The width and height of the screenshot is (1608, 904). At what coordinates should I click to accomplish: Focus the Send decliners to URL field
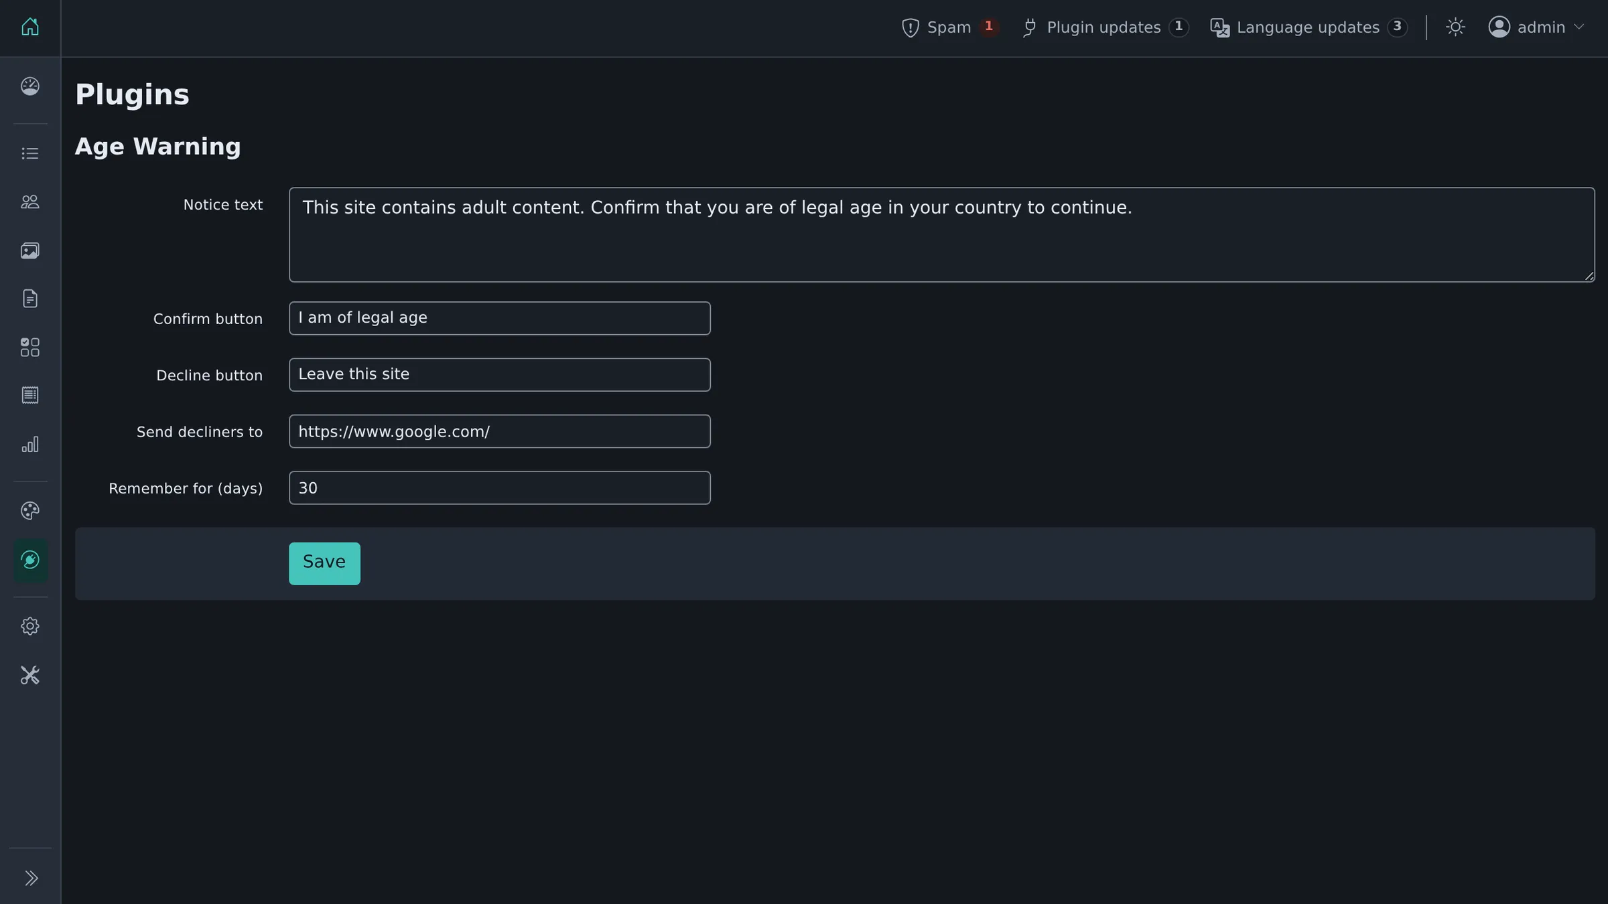pyautogui.click(x=500, y=431)
